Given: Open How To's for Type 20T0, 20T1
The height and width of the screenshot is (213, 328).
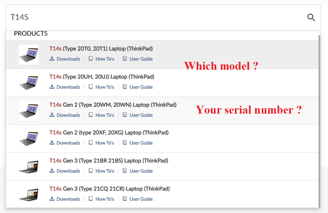Looking at the screenshot, I should [x=105, y=59].
